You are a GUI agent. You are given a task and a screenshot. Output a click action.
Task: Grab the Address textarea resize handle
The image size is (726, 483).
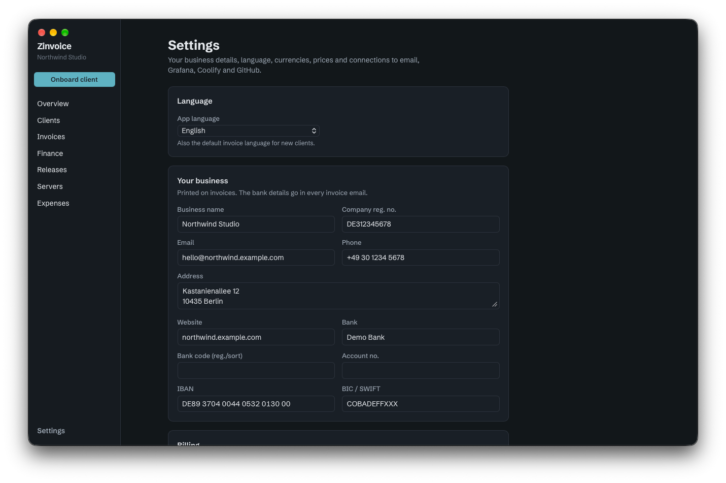[495, 304]
